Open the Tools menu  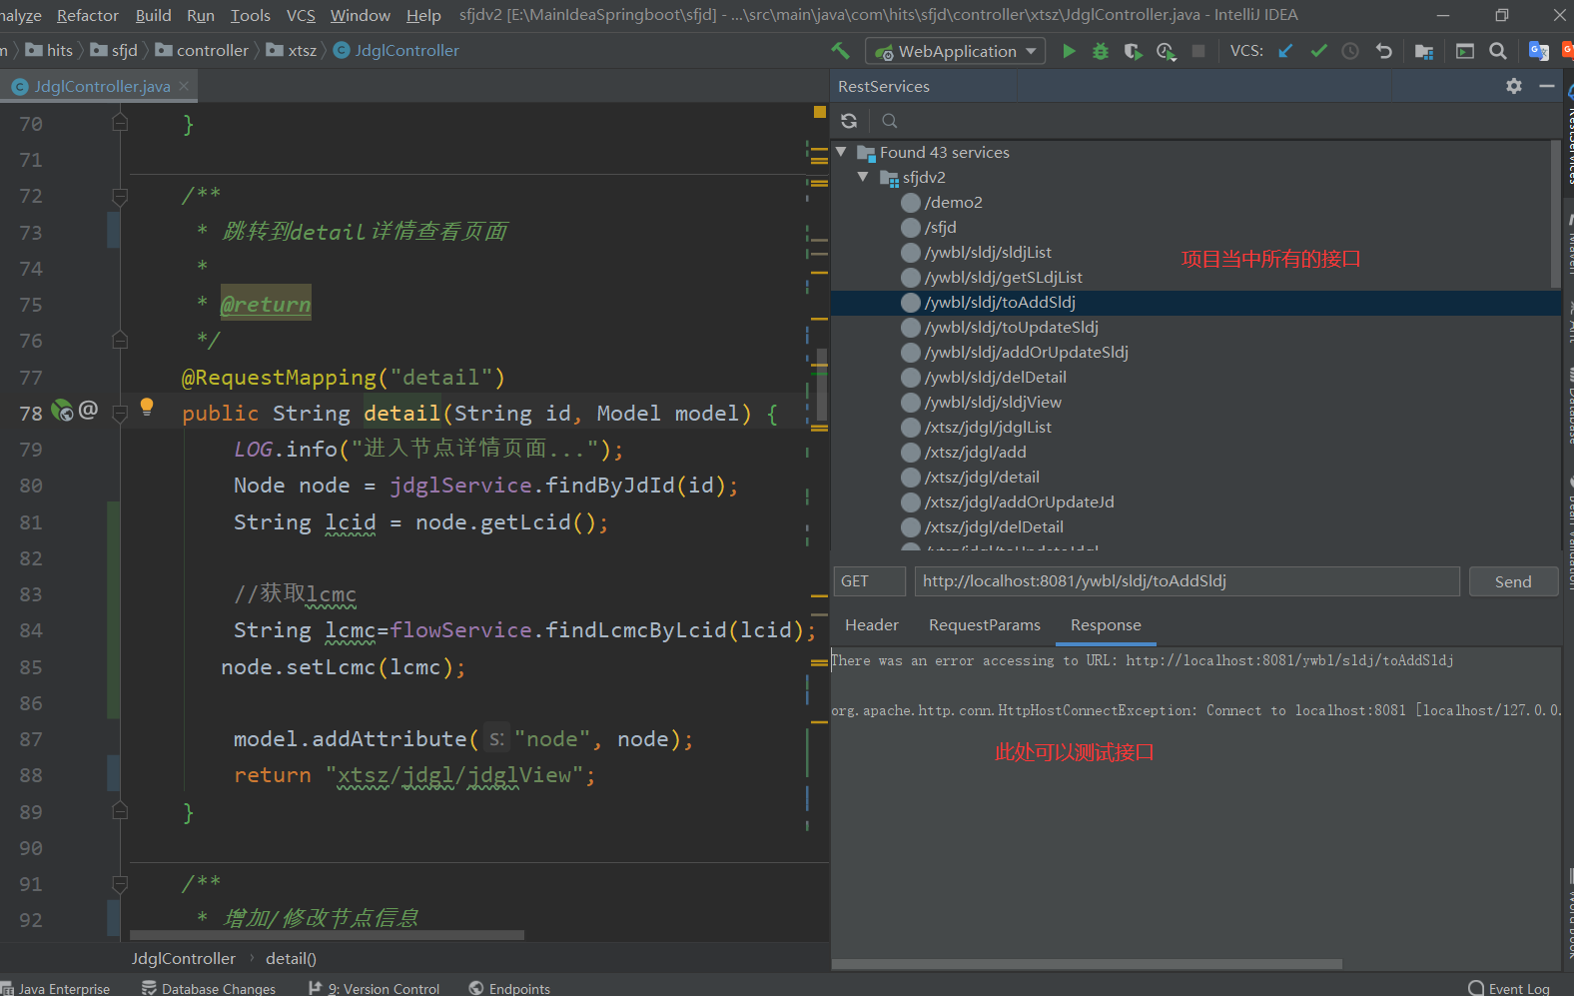pyautogui.click(x=251, y=15)
